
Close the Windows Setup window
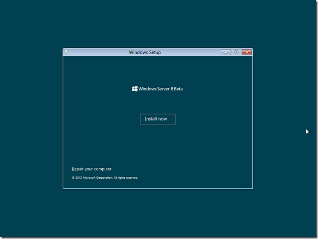pyautogui.click(x=247, y=52)
